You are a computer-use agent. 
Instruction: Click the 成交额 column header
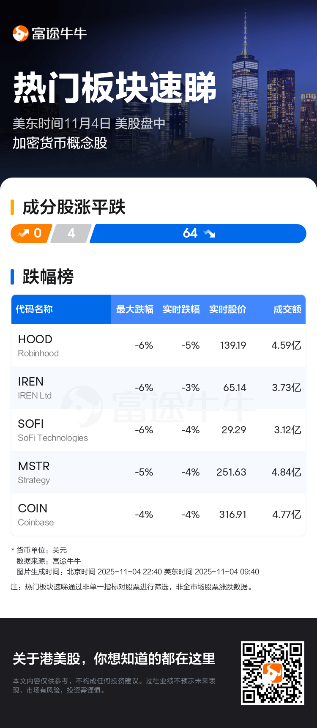(x=287, y=309)
